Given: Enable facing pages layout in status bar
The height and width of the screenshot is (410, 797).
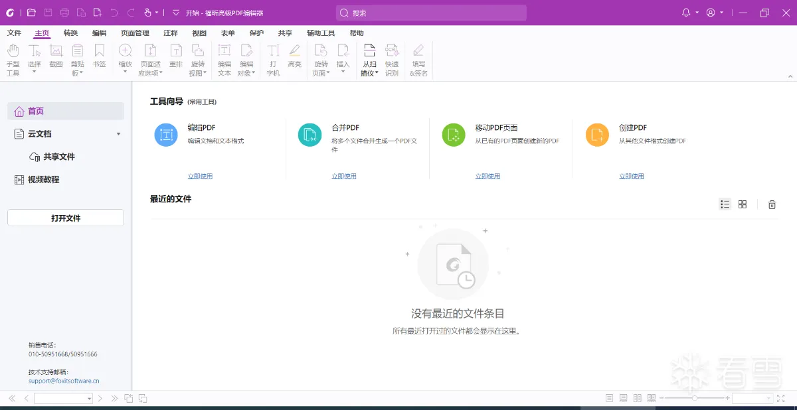Looking at the screenshot, I should 638,398.
